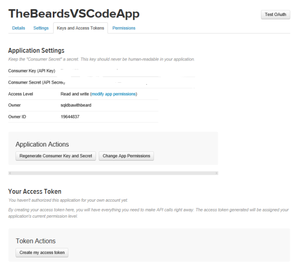The width and height of the screenshot is (305, 268).
Task: Click the Change App Permissions button
Action: 126,156
